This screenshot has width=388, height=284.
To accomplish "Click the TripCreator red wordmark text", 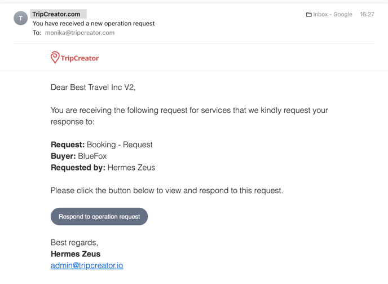I will pos(80,58).
